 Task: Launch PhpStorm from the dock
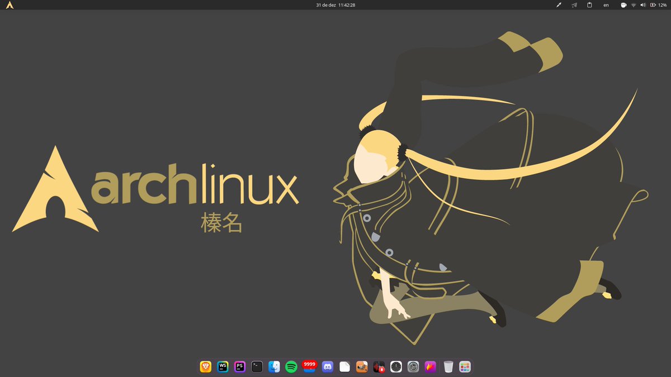tap(240, 367)
